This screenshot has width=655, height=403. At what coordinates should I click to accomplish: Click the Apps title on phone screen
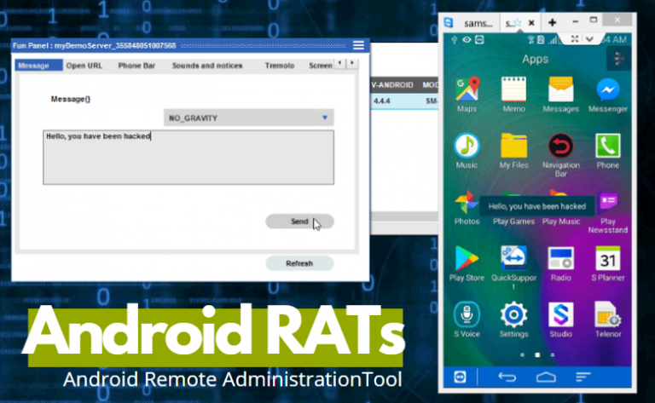click(x=535, y=60)
